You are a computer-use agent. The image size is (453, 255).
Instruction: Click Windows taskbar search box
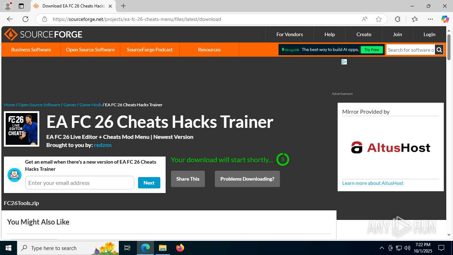(x=68, y=248)
